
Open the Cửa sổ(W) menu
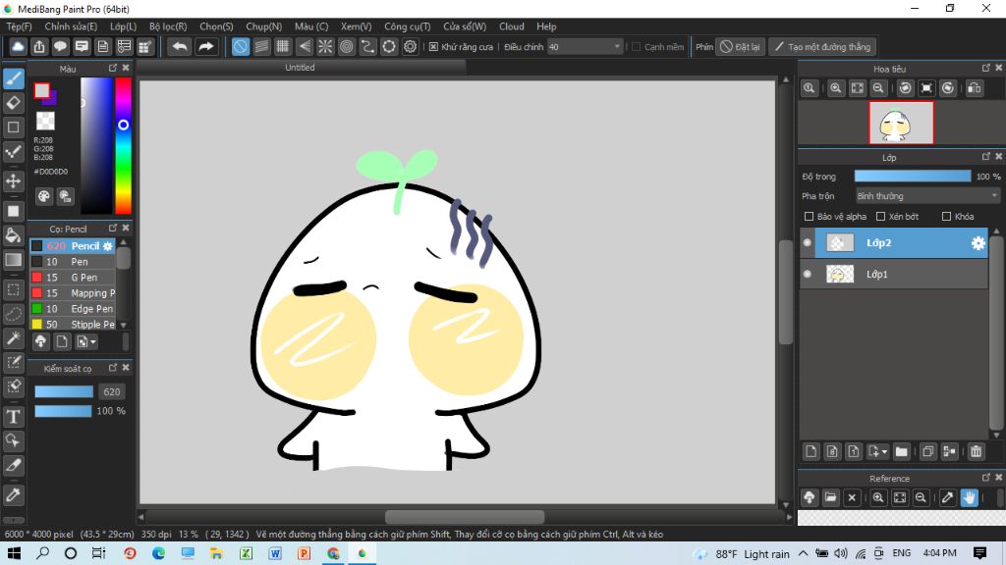[x=465, y=26]
